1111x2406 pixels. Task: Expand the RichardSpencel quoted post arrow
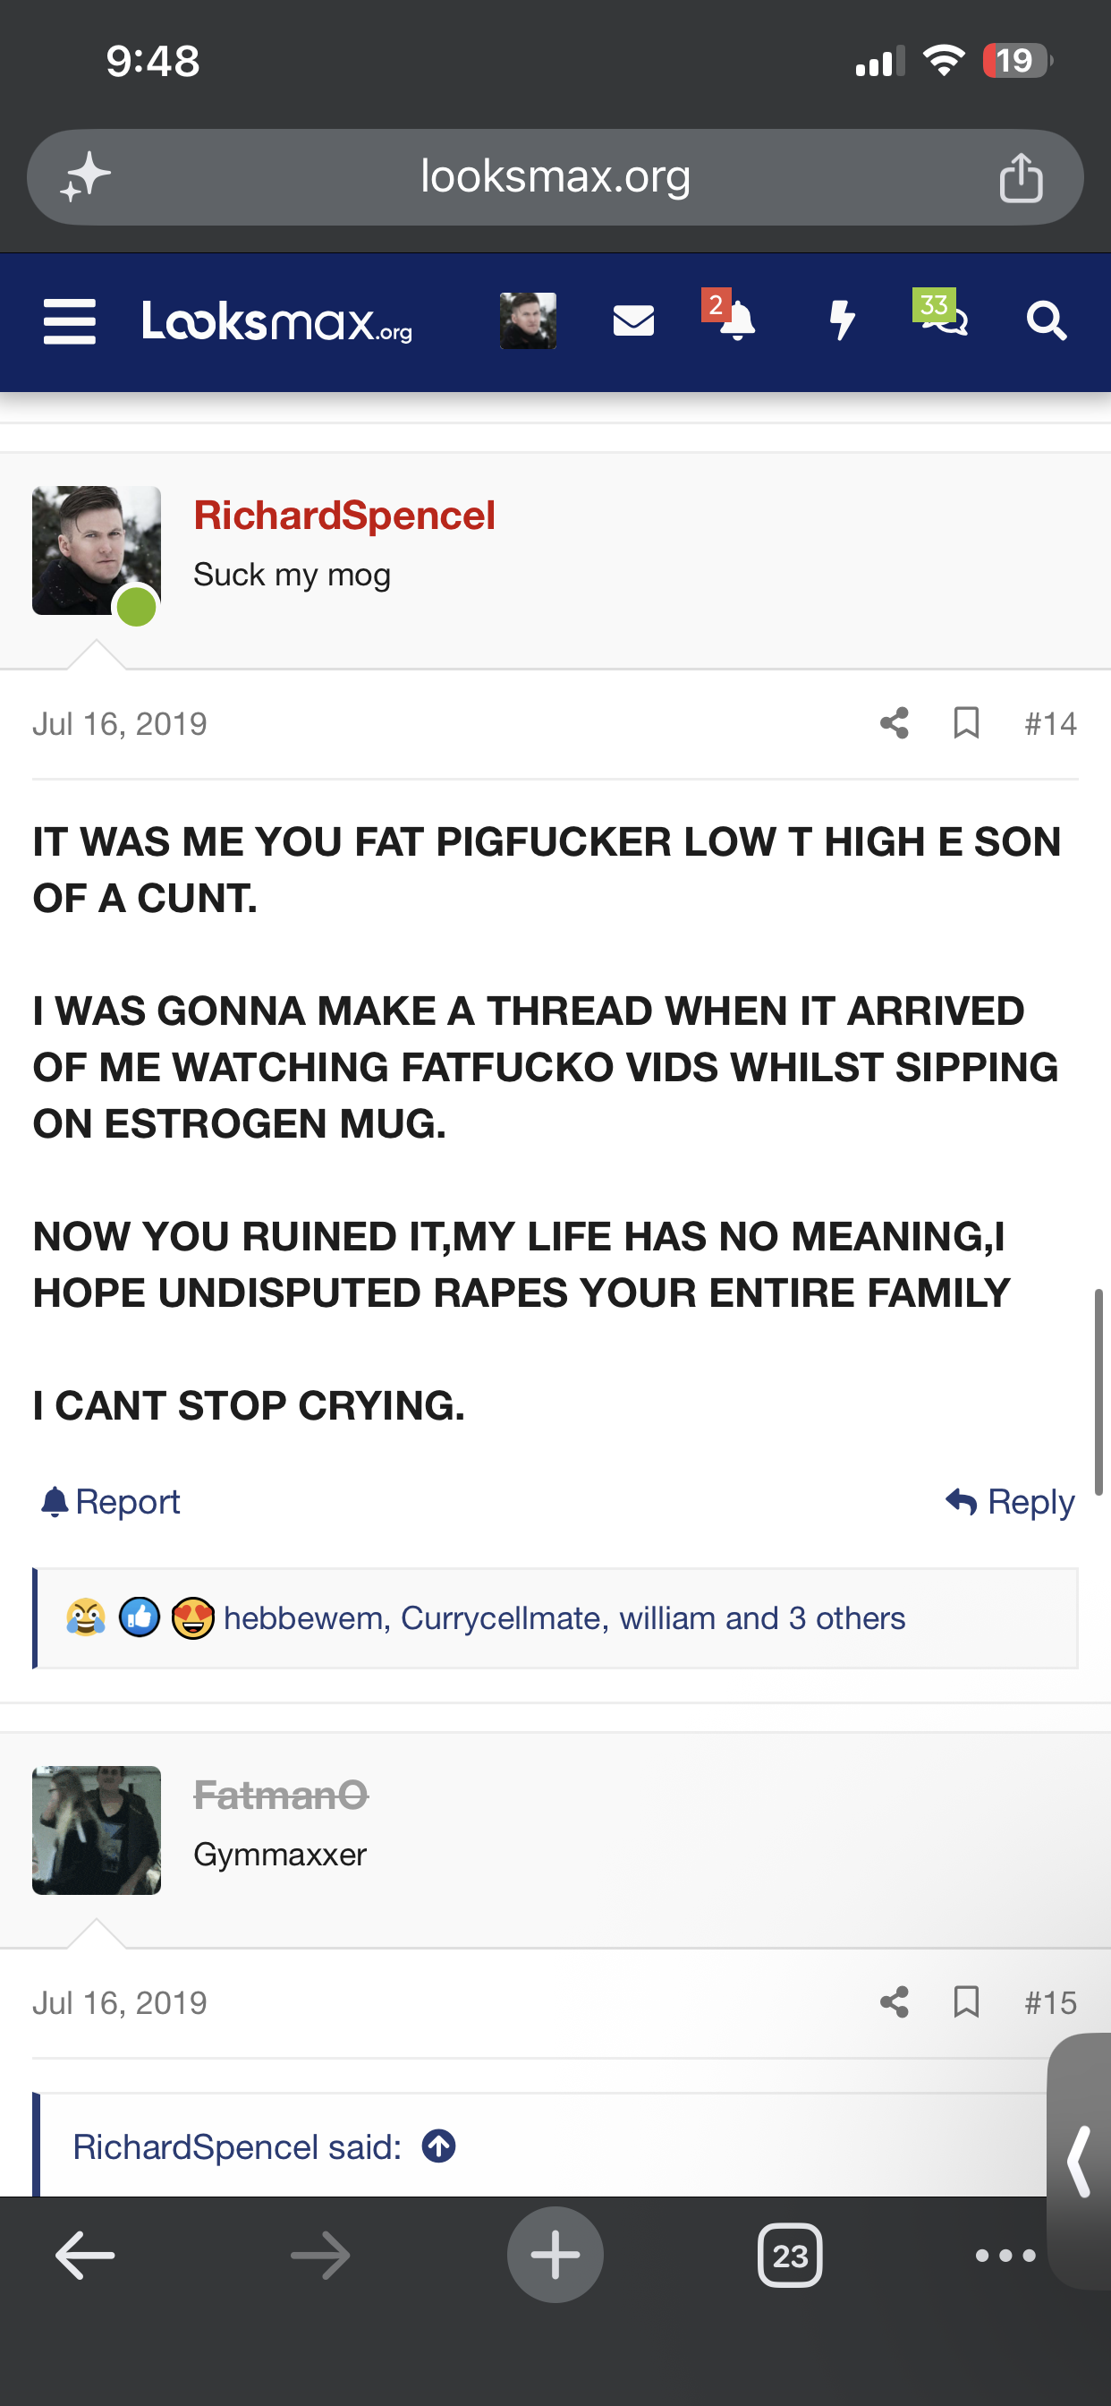[439, 2146]
